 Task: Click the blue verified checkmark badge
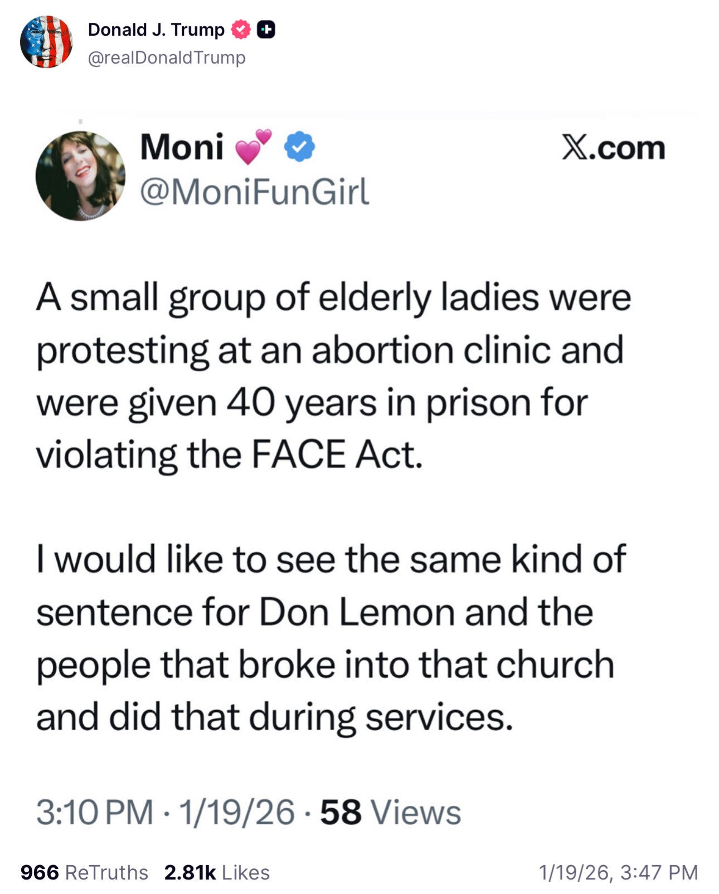pyautogui.click(x=300, y=147)
